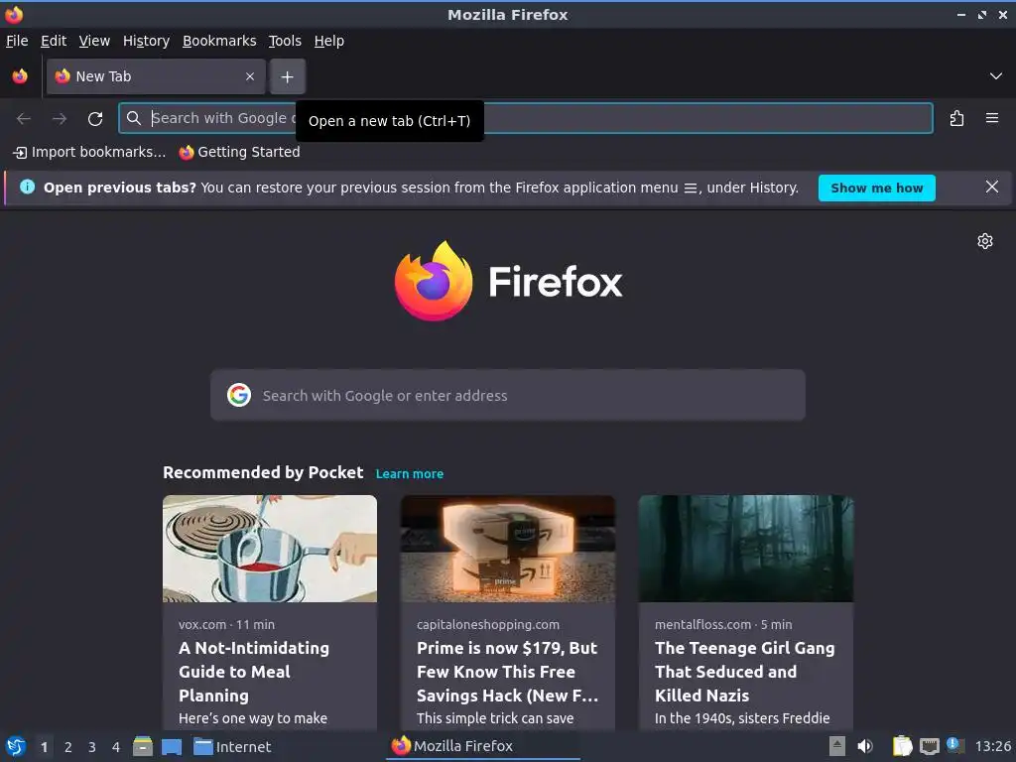The image size is (1016, 762).
Task: Click In the 1940s, sisters Freddie excerpt
Action: click(742, 718)
